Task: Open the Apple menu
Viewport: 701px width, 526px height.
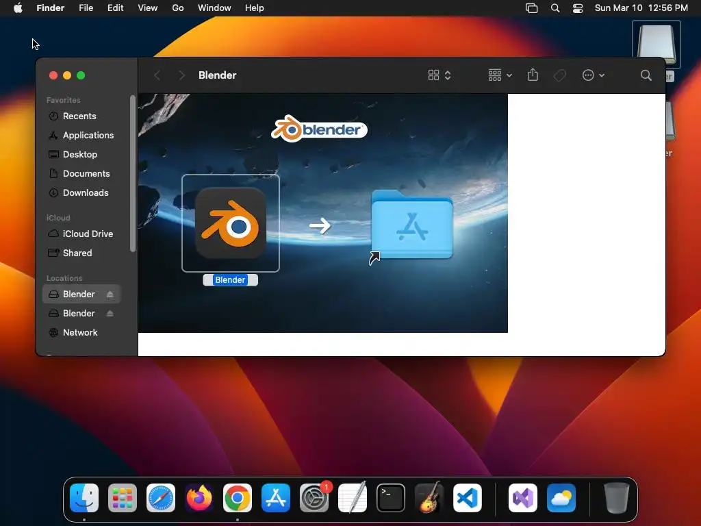Action: (18, 8)
